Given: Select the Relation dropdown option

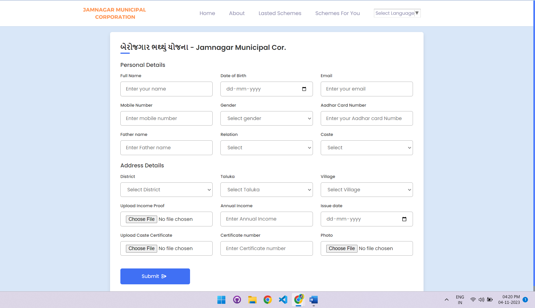Looking at the screenshot, I should [x=267, y=148].
